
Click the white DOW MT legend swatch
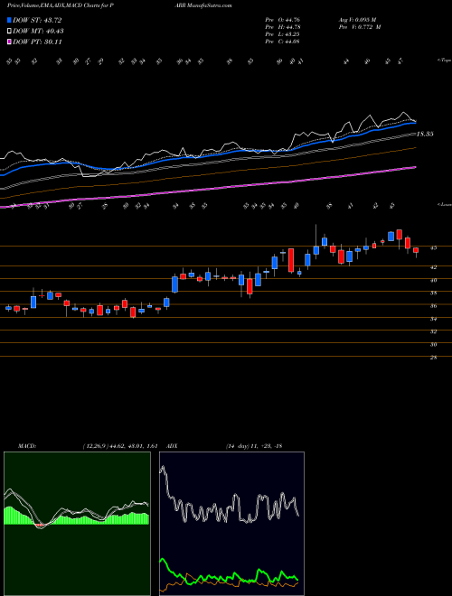point(10,32)
